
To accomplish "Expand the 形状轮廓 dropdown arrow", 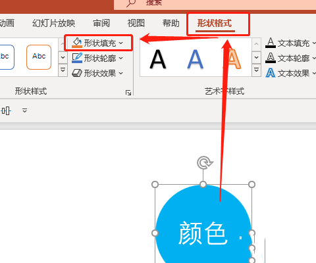I will pos(121,59).
